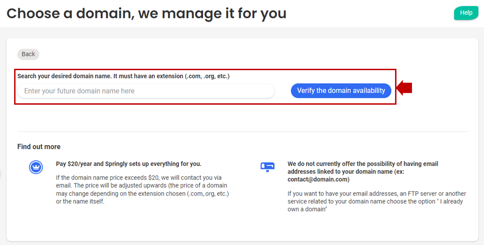This screenshot has height=245, width=484.
Task: Click the blue mailbox icon
Action: (267, 167)
